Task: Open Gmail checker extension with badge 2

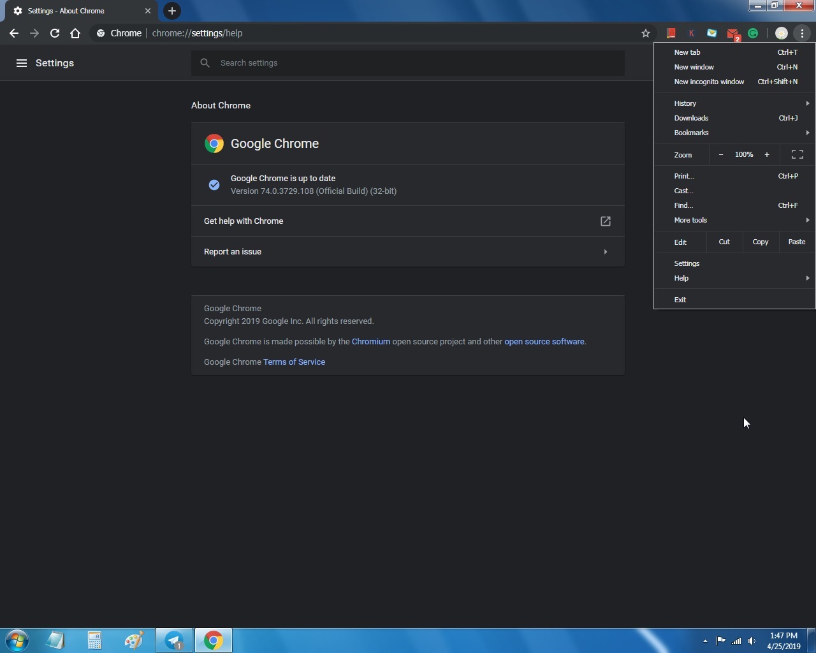Action: pos(733,34)
